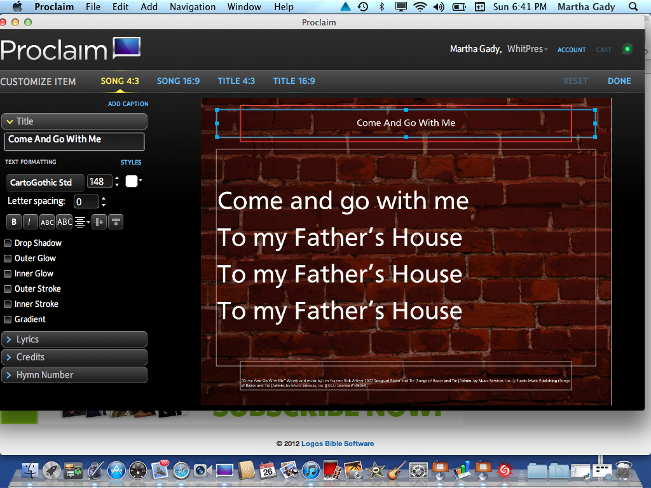The height and width of the screenshot is (488, 651).
Task: Open the Trash in the dock
Action: (x=624, y=471)
